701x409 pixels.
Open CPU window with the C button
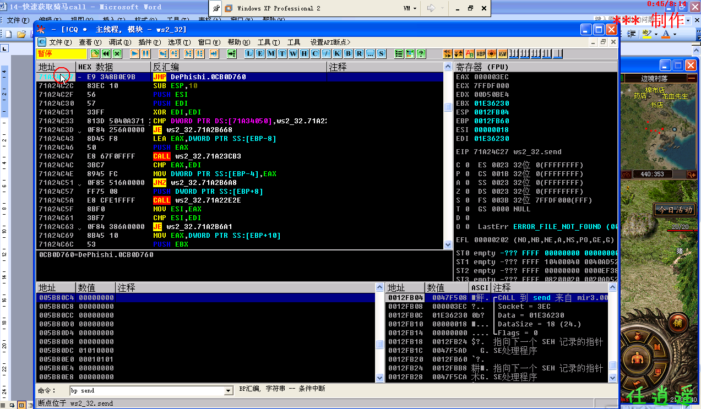316,53
